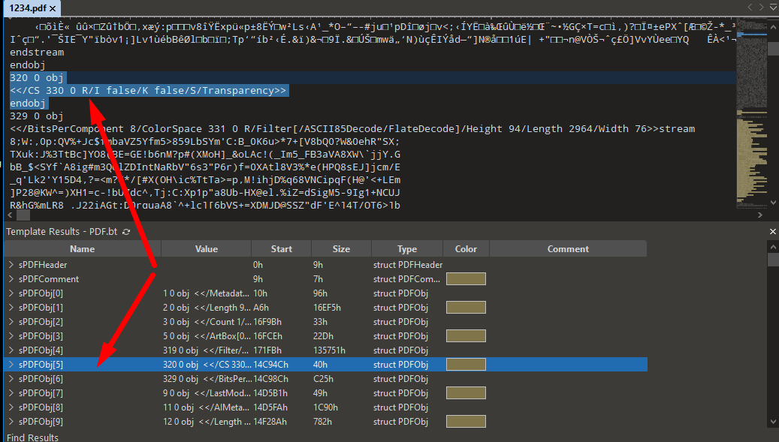Expand the sPDFObj[5] row
This screenshot has width=779, height=442.
point(11,365)
